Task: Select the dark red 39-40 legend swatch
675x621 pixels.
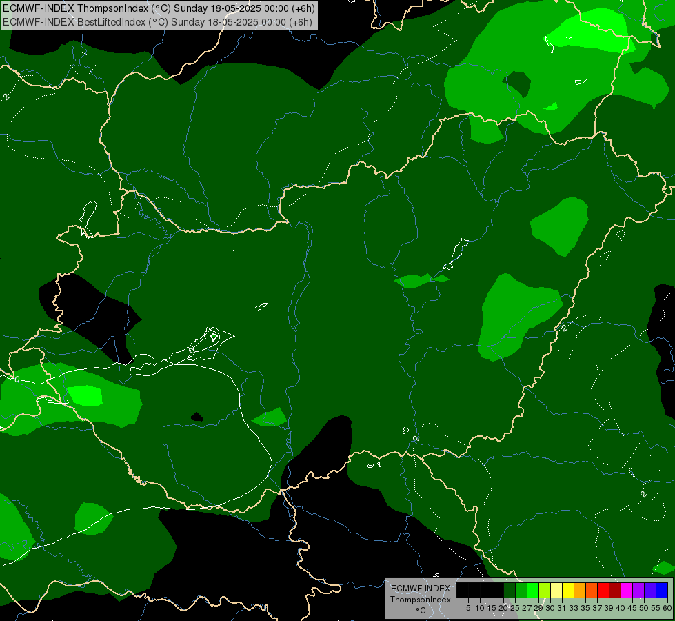Action: coord(615,590)
